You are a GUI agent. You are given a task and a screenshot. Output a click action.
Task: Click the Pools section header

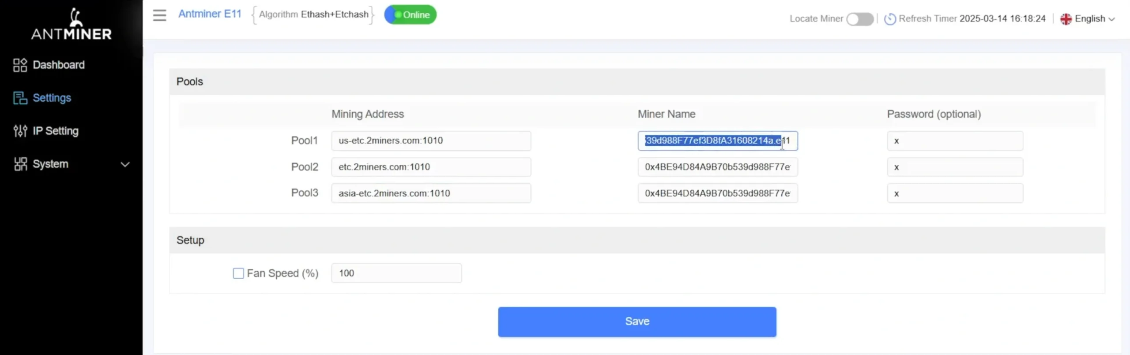click(637, 81)
